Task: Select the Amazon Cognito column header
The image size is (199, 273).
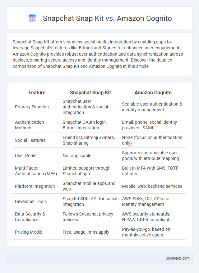Action: (x=153, y=92)
